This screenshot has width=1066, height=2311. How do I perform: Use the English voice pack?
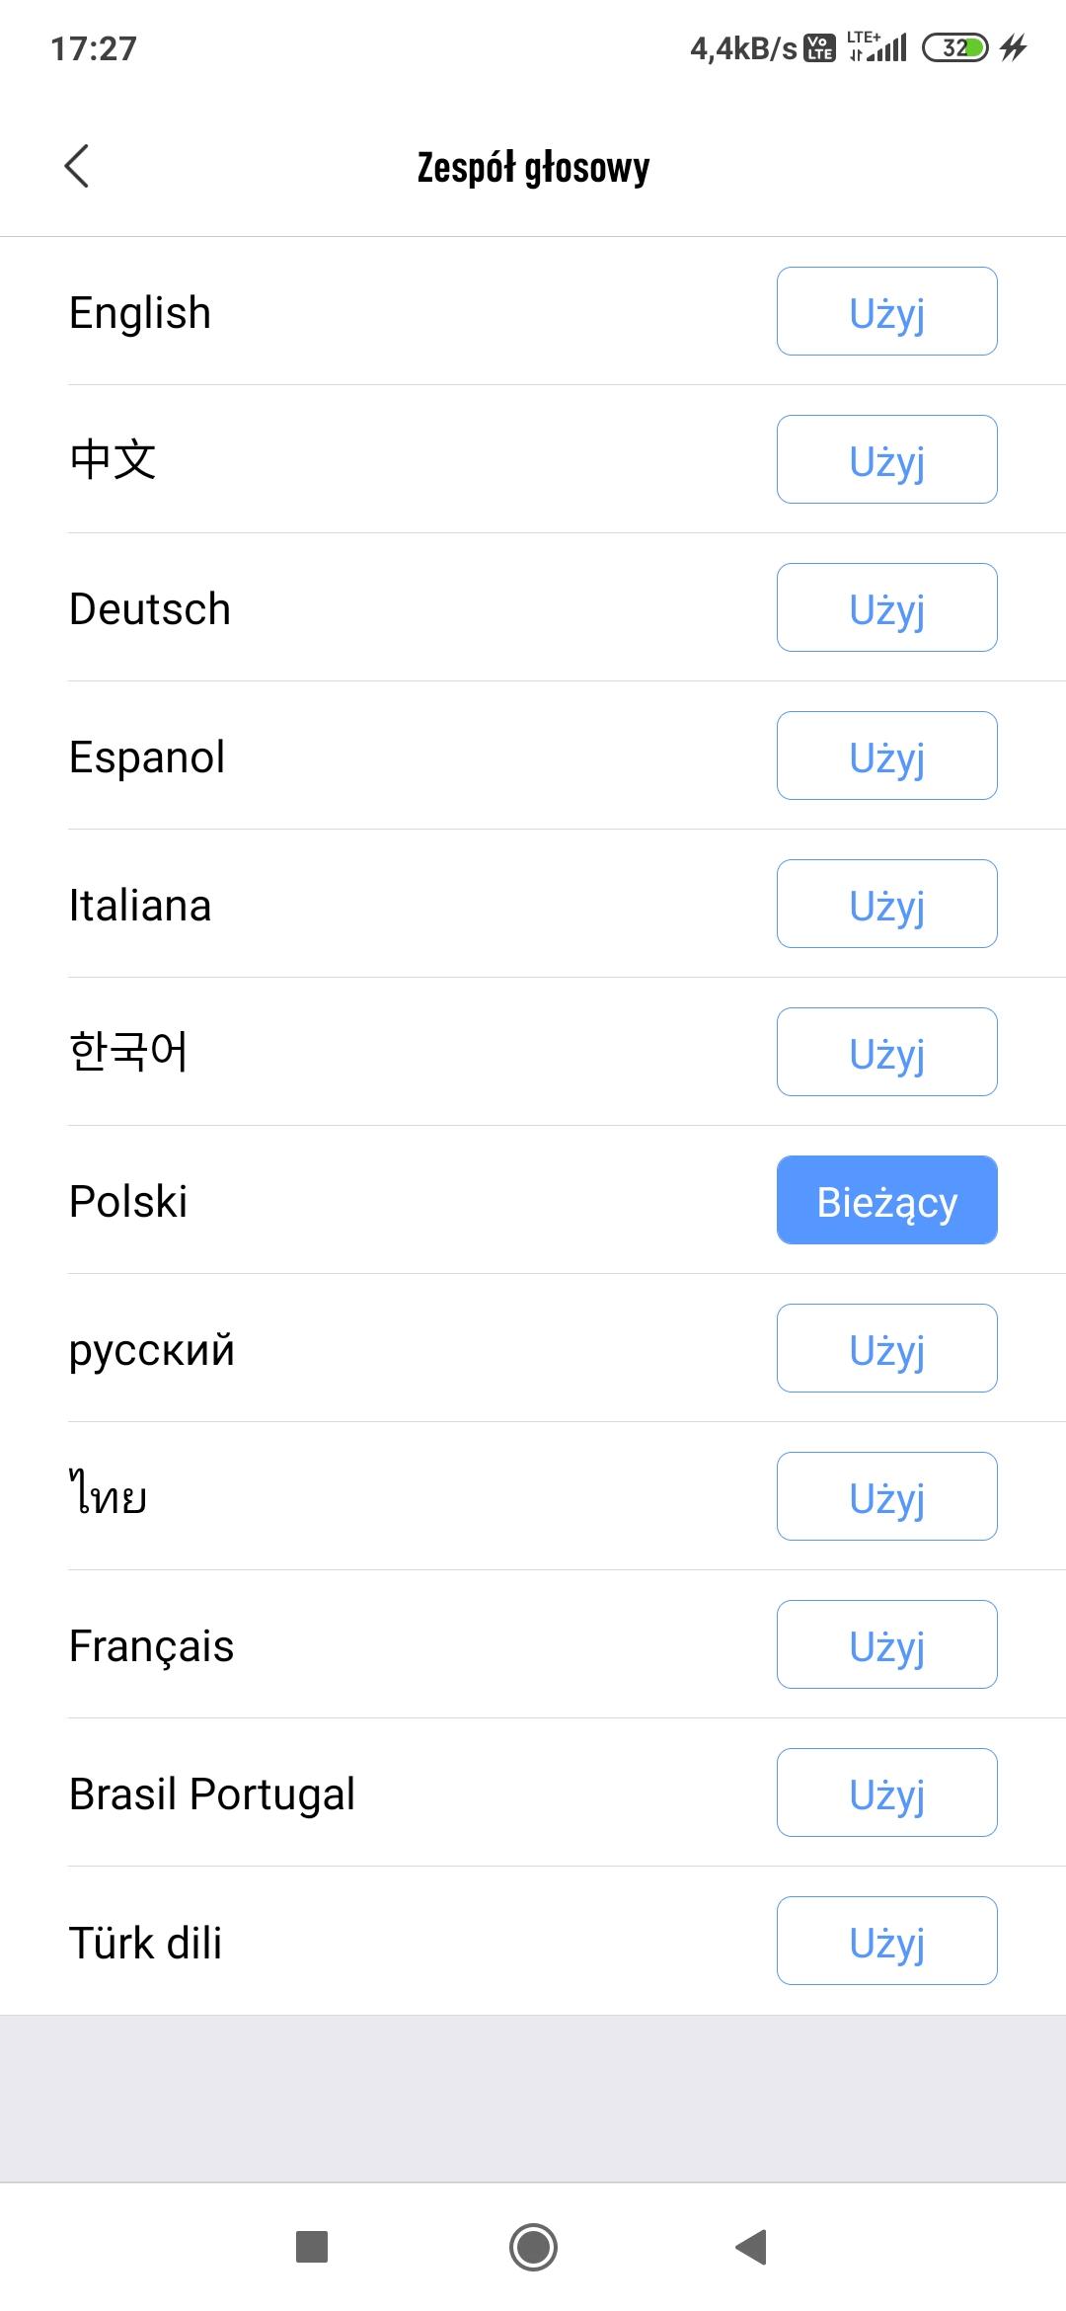pyautogui.click(x=886, y=312)
